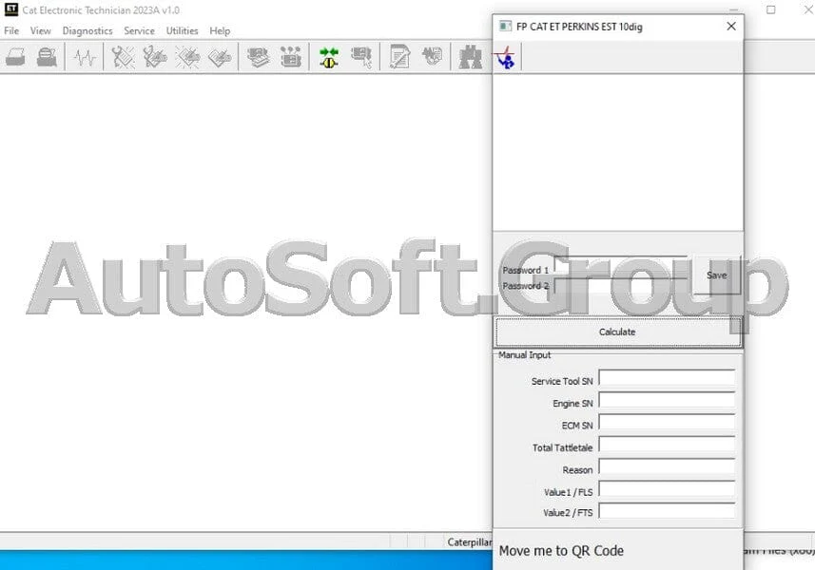The width and height of the screenshot is (815, 570).
Task: Click the green Connect to ECM icon
Action: point(329,58)
